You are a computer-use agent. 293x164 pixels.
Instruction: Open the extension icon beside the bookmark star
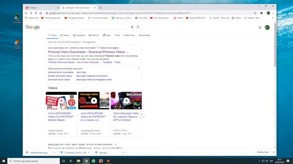coord(261,13)
